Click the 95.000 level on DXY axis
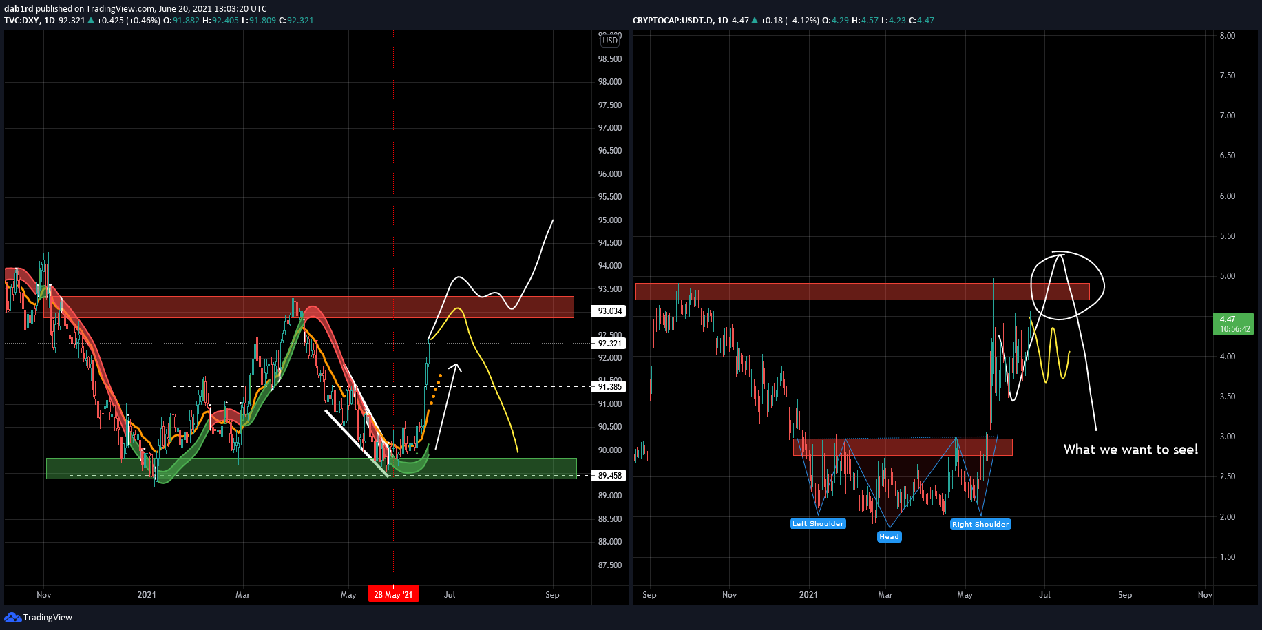The image size is (1262, 630). 610,220
